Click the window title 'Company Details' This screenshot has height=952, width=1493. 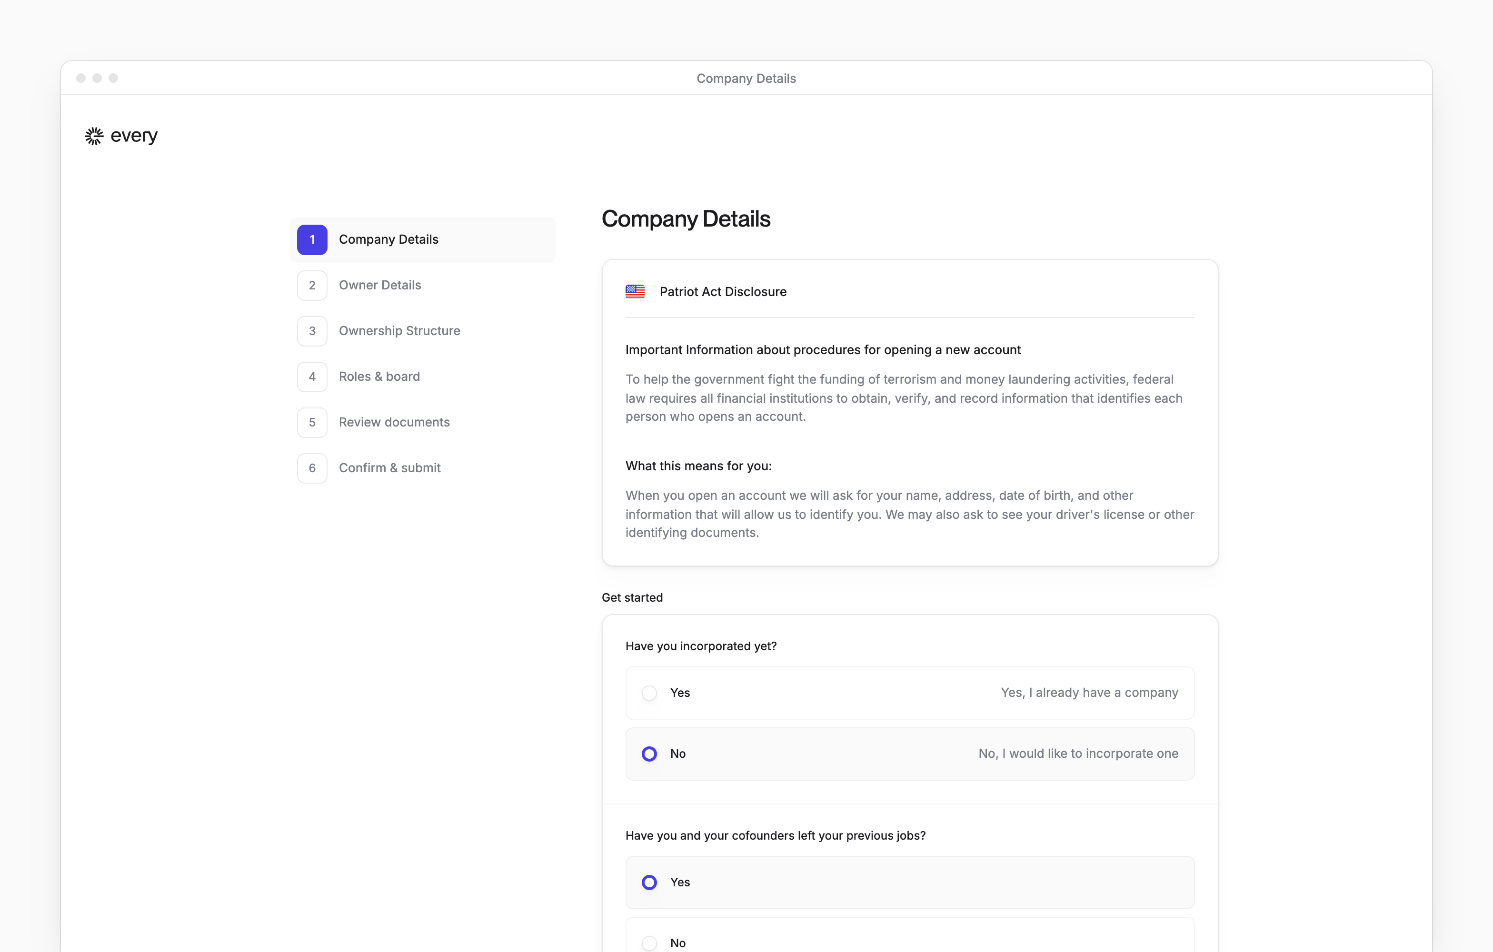(746, 79)
